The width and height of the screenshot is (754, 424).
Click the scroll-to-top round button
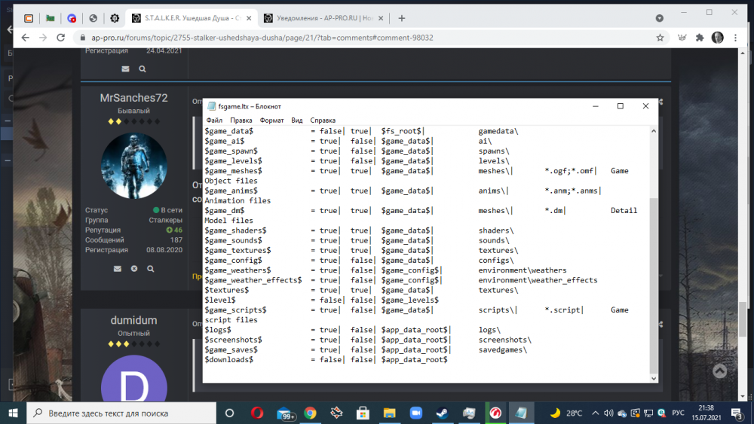tap(719, 371)
